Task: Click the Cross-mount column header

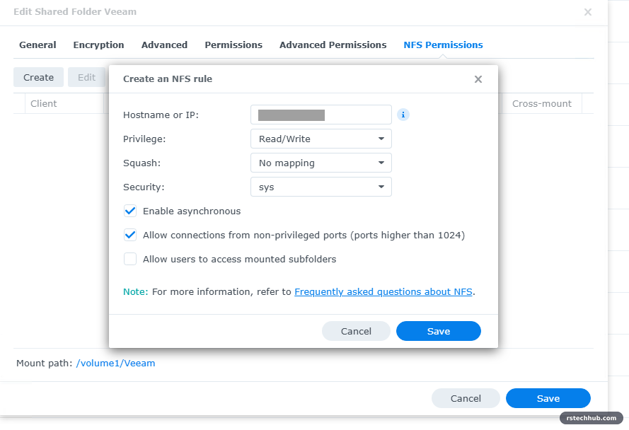Action: 542,103
